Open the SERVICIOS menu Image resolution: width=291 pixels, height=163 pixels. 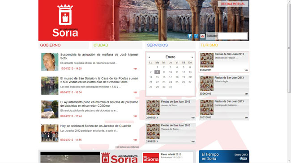pyautogui.click(x=158, y=45)
